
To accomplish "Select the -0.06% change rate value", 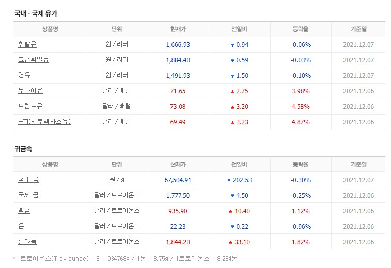I will [x=301, y=45].
